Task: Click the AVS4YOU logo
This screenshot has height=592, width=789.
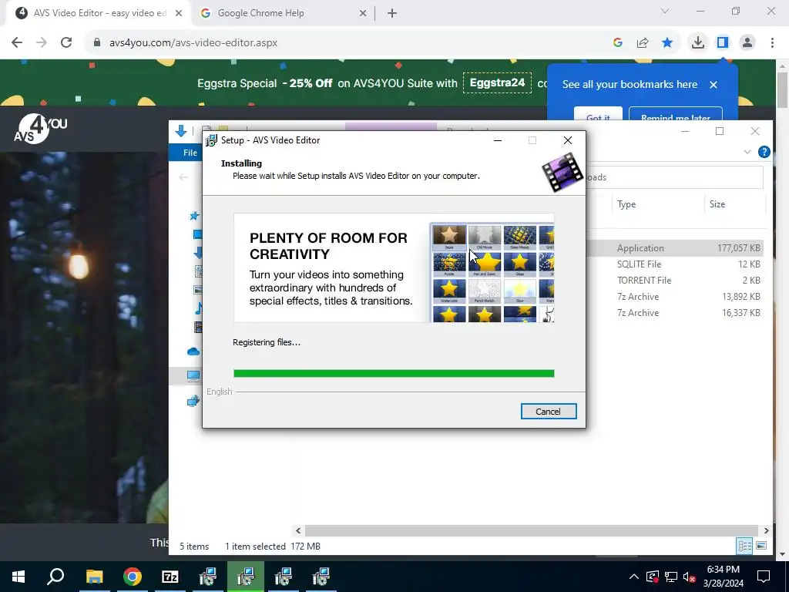Action: (40, 129)
